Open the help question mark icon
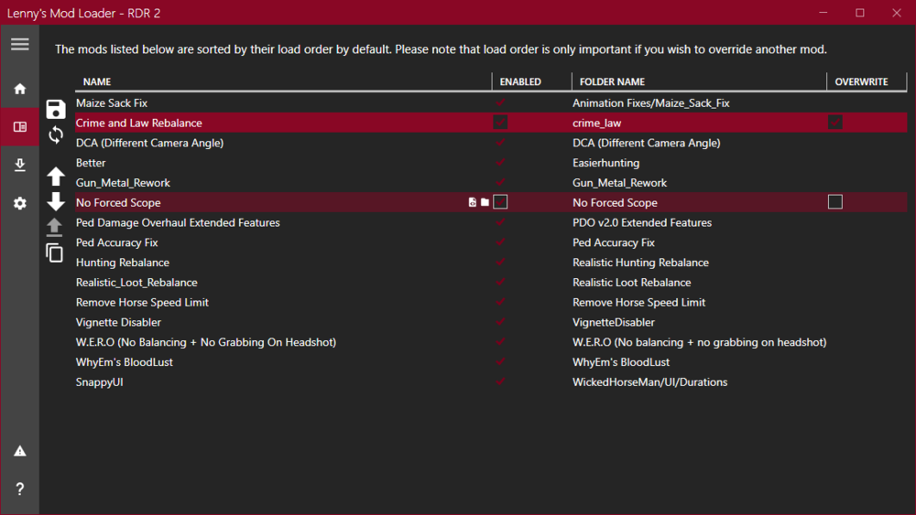 (19, 489)
